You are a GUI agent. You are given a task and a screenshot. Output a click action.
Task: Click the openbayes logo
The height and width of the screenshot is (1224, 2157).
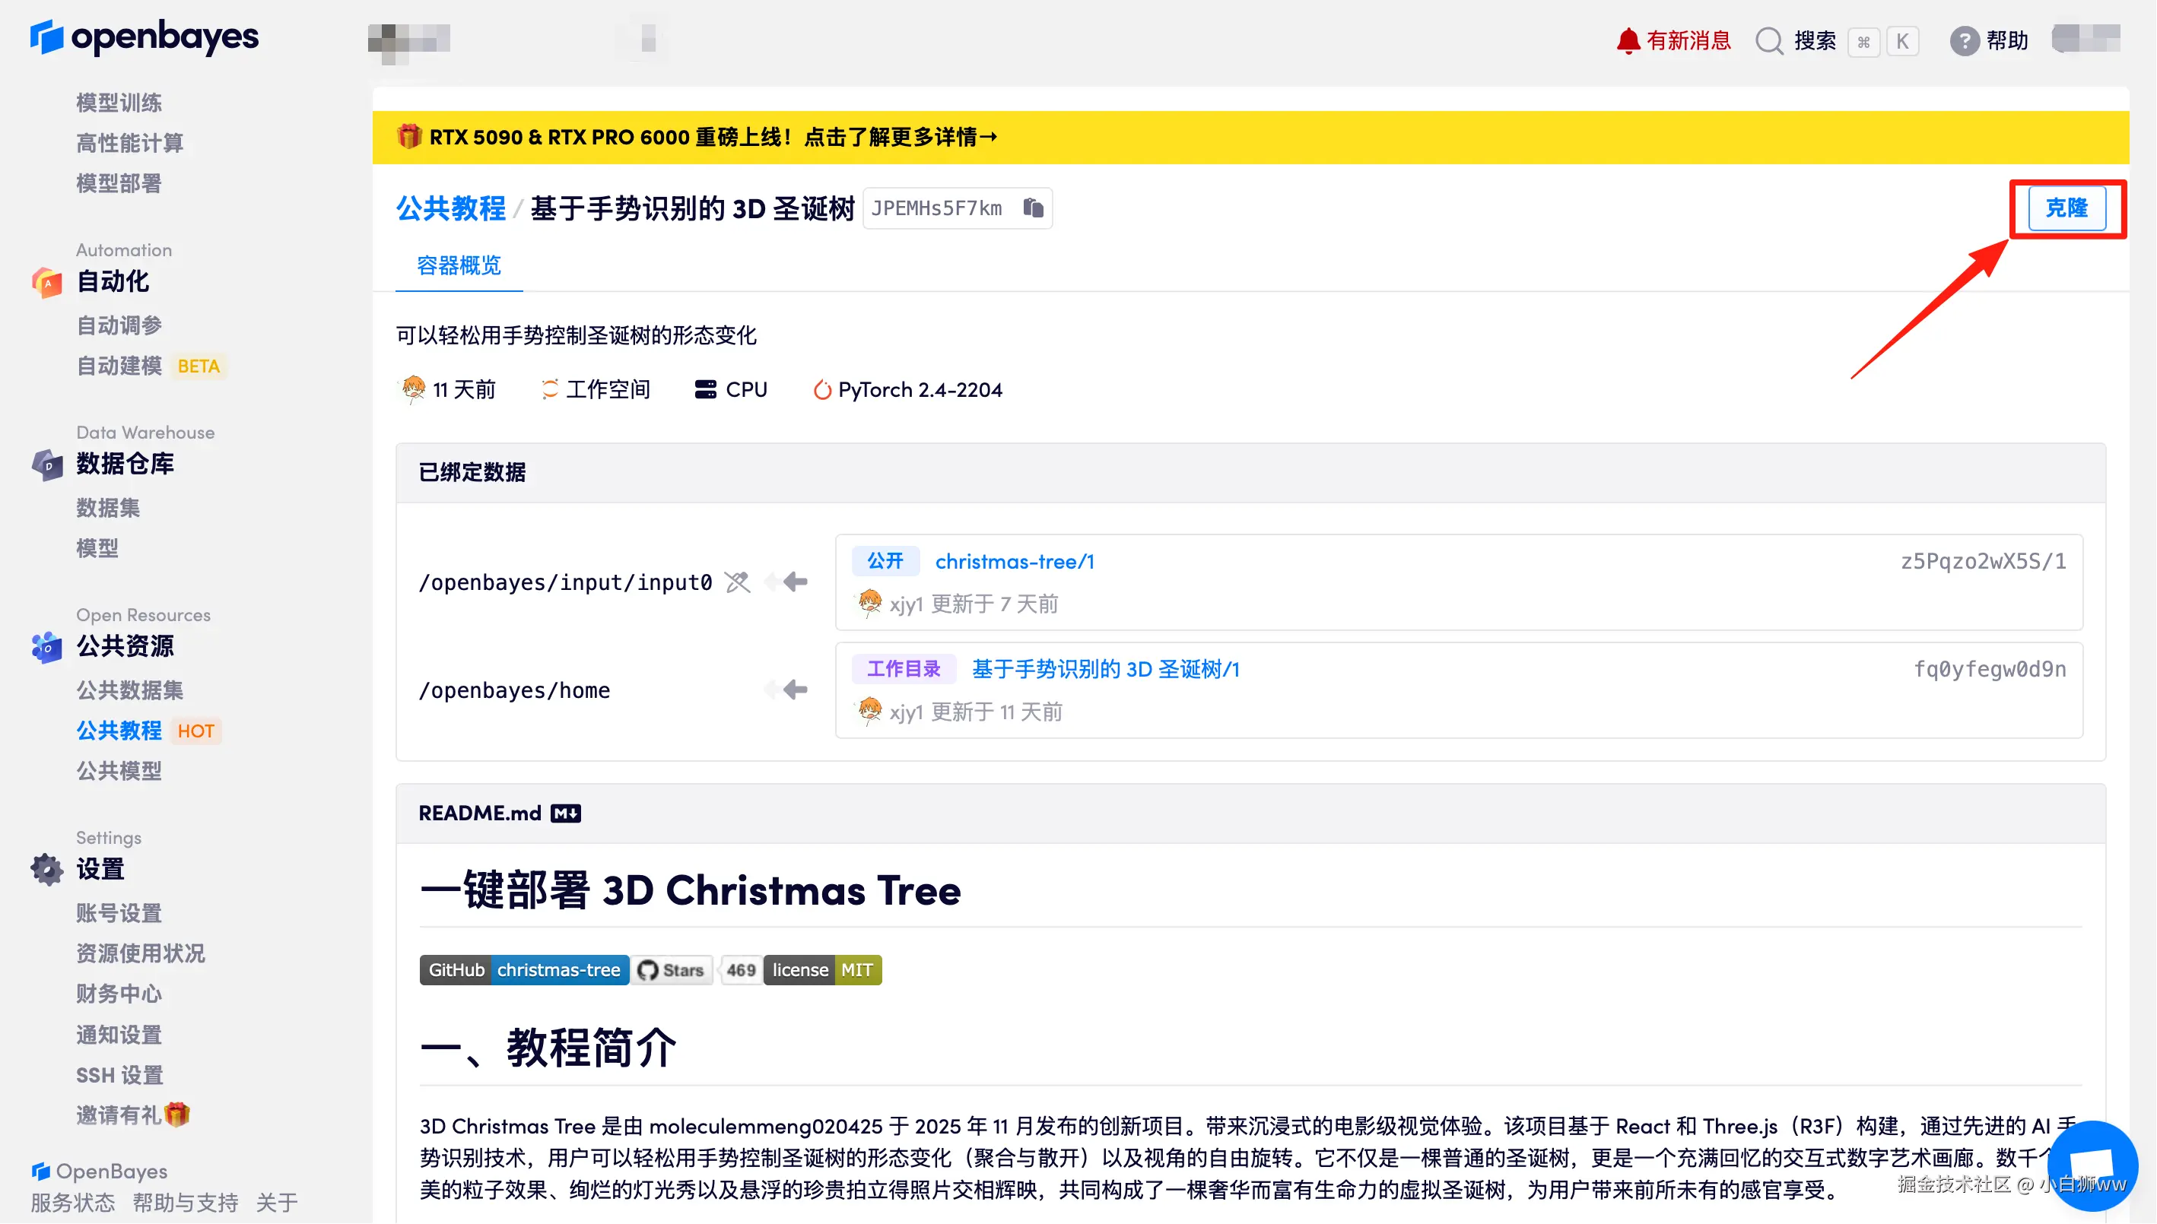[x=145, y=37]
